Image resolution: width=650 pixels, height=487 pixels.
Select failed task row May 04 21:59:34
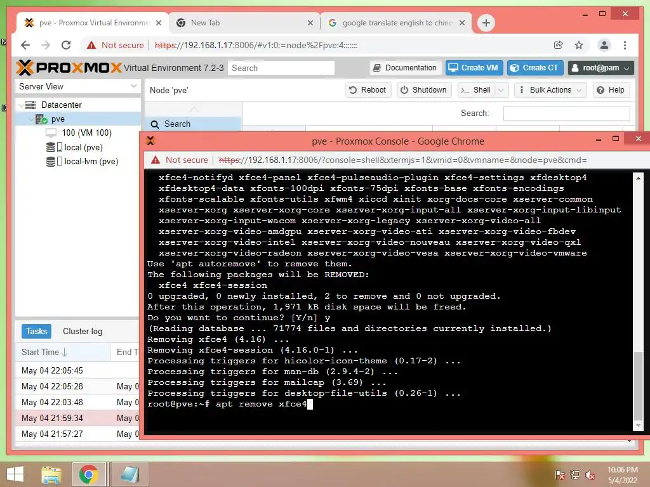77,418
